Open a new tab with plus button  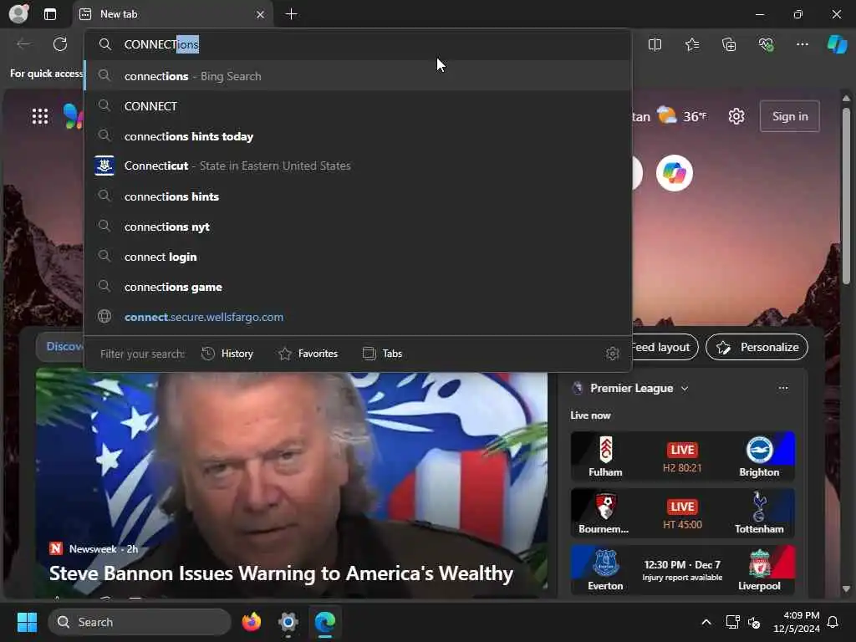coord(292,14)
